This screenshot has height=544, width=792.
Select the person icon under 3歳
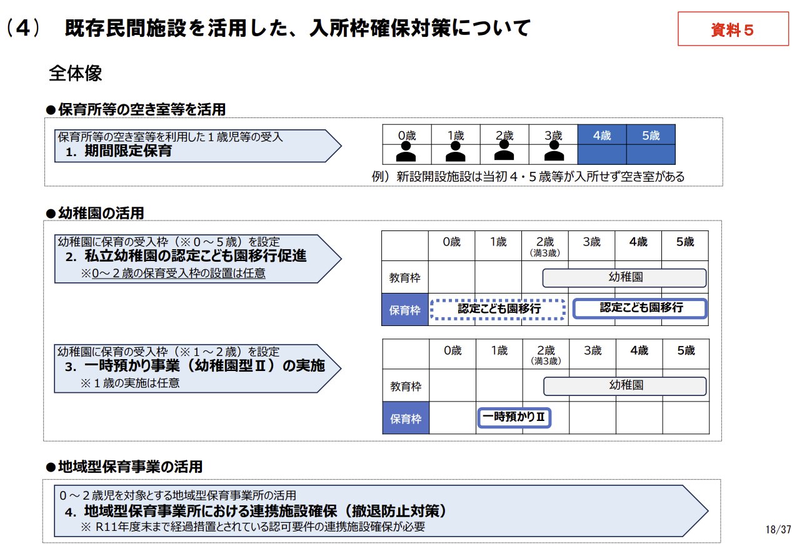click(x=553, y=152)
